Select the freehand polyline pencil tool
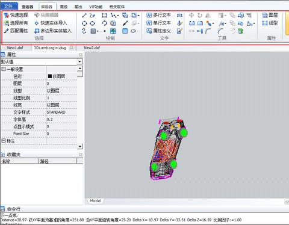Image resolution: width=289 pixels, height=225 pixels. click(92, 16)
